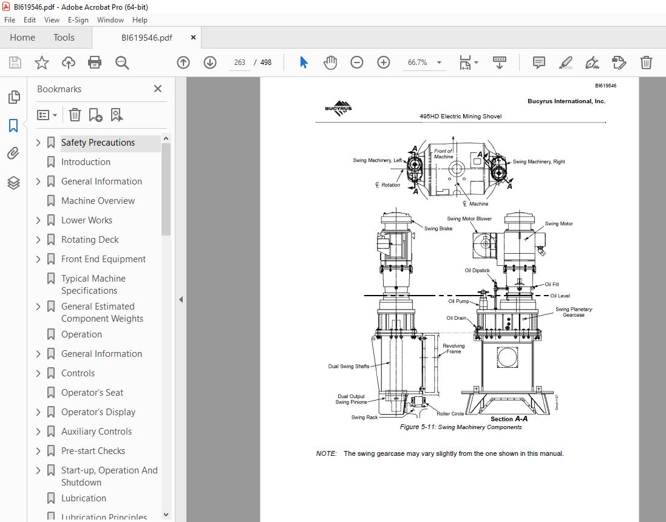The width and height of the screenshot is (666, 522).
Task: Jump to the Machine Overview bookmark
Action: point(98,200)
